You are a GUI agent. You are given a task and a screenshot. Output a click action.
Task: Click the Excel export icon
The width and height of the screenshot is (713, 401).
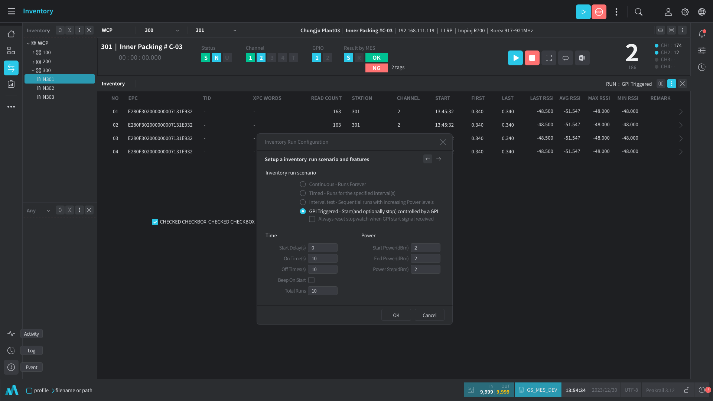[582, 58]
